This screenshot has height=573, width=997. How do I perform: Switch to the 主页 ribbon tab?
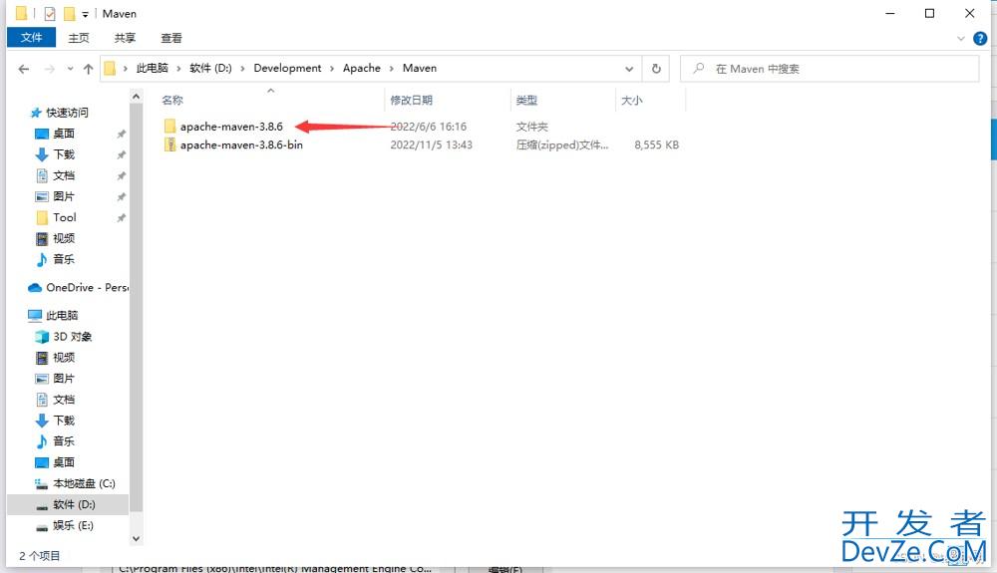[x=79, y=38]
